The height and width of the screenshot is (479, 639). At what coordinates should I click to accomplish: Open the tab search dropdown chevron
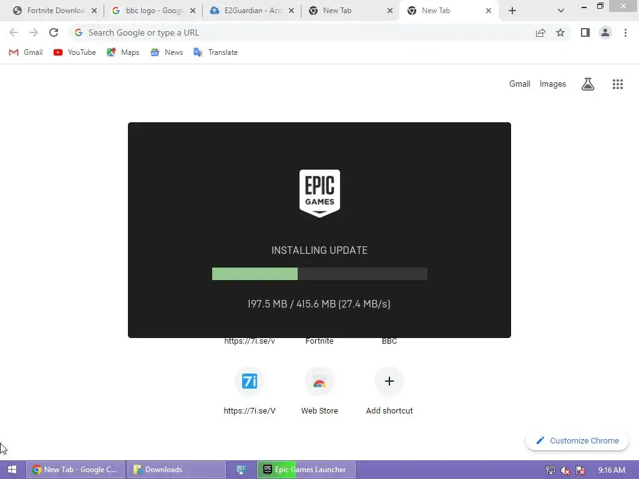[561, 11]
